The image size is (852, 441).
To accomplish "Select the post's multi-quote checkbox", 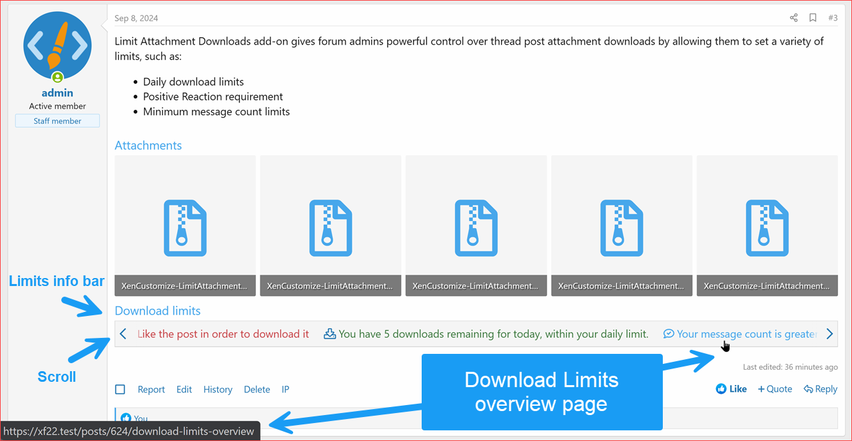I will [120, 389].
